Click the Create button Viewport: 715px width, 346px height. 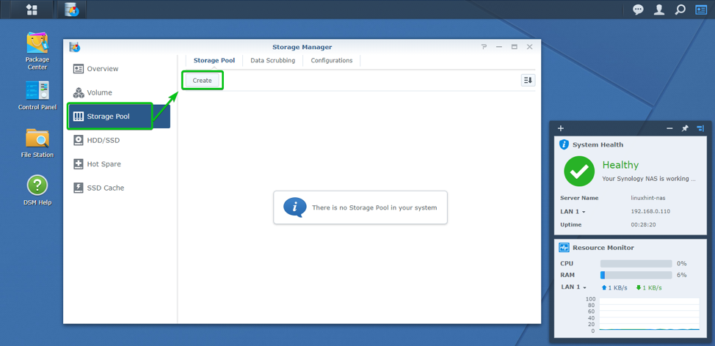[x=203, y=80]
